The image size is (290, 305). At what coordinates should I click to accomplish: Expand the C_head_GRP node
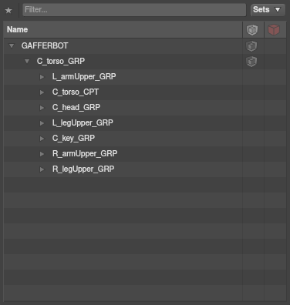pyautogui.click(x=42, y=108)
